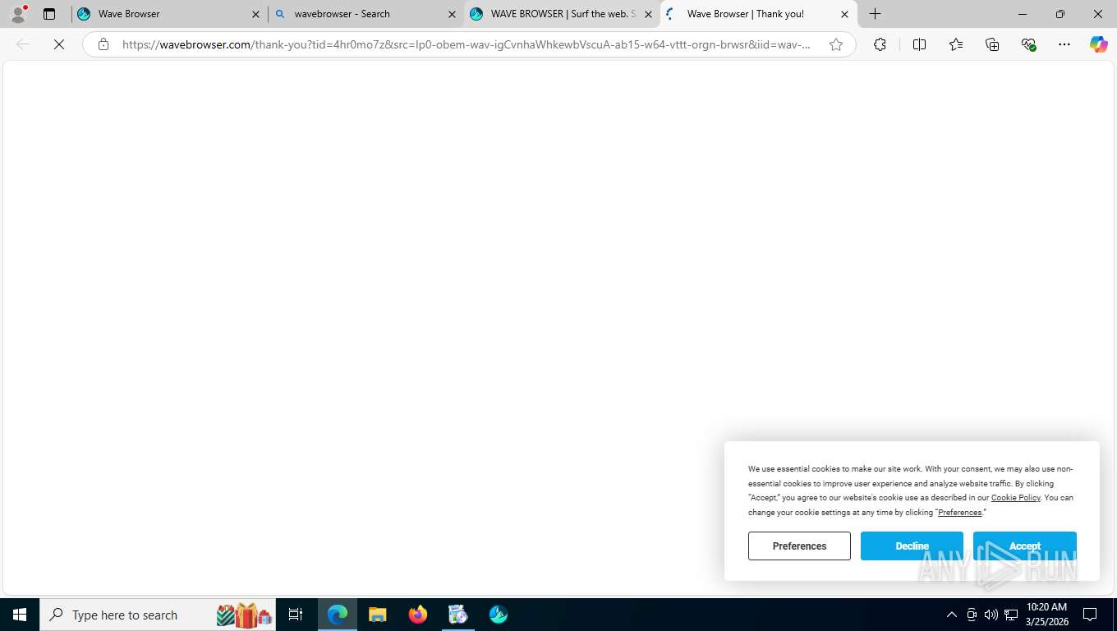1117x631 pixels.
Task: Open Microsoft Edge from taskbar
Action: (x=338, y=615)
